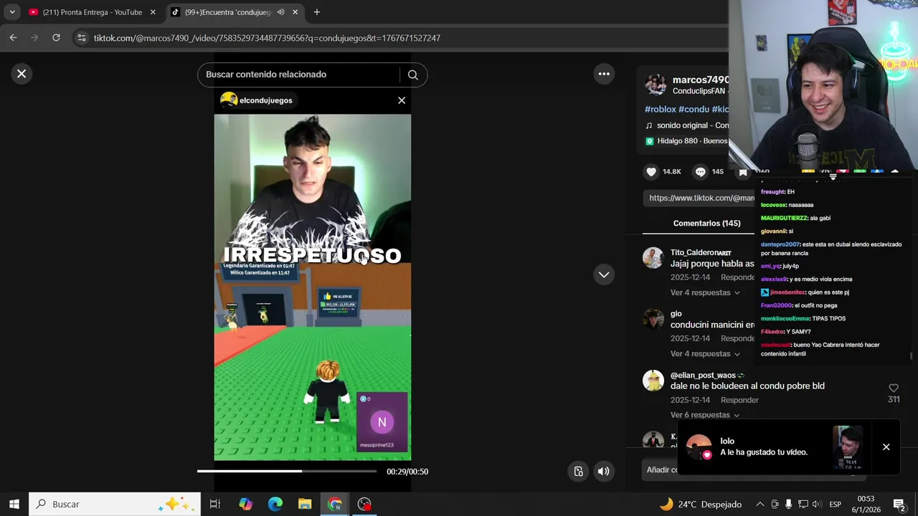Open the marcos7490 username link
This screenshot has height=516, width=918.
701,80
